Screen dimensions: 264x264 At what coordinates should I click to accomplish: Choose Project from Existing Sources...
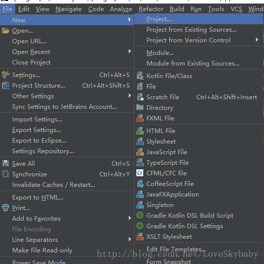coord(198,30)
